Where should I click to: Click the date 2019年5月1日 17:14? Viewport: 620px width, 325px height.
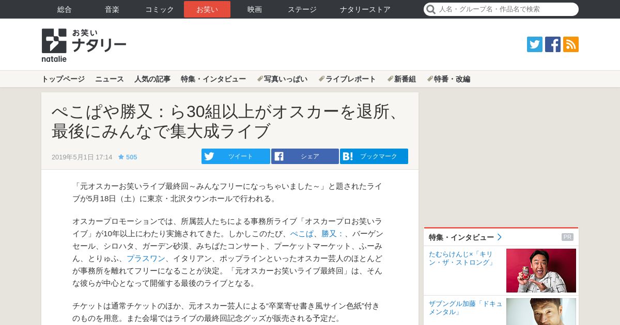tap(82, 157)
